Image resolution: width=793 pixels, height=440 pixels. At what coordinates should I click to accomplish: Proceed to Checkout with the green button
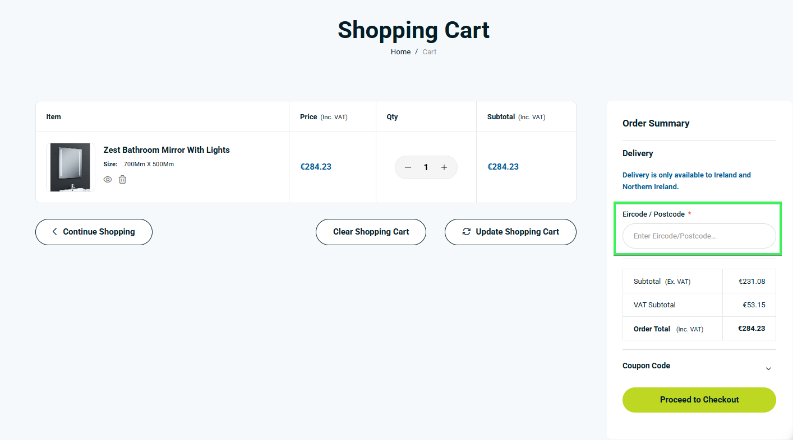point(699,400)
